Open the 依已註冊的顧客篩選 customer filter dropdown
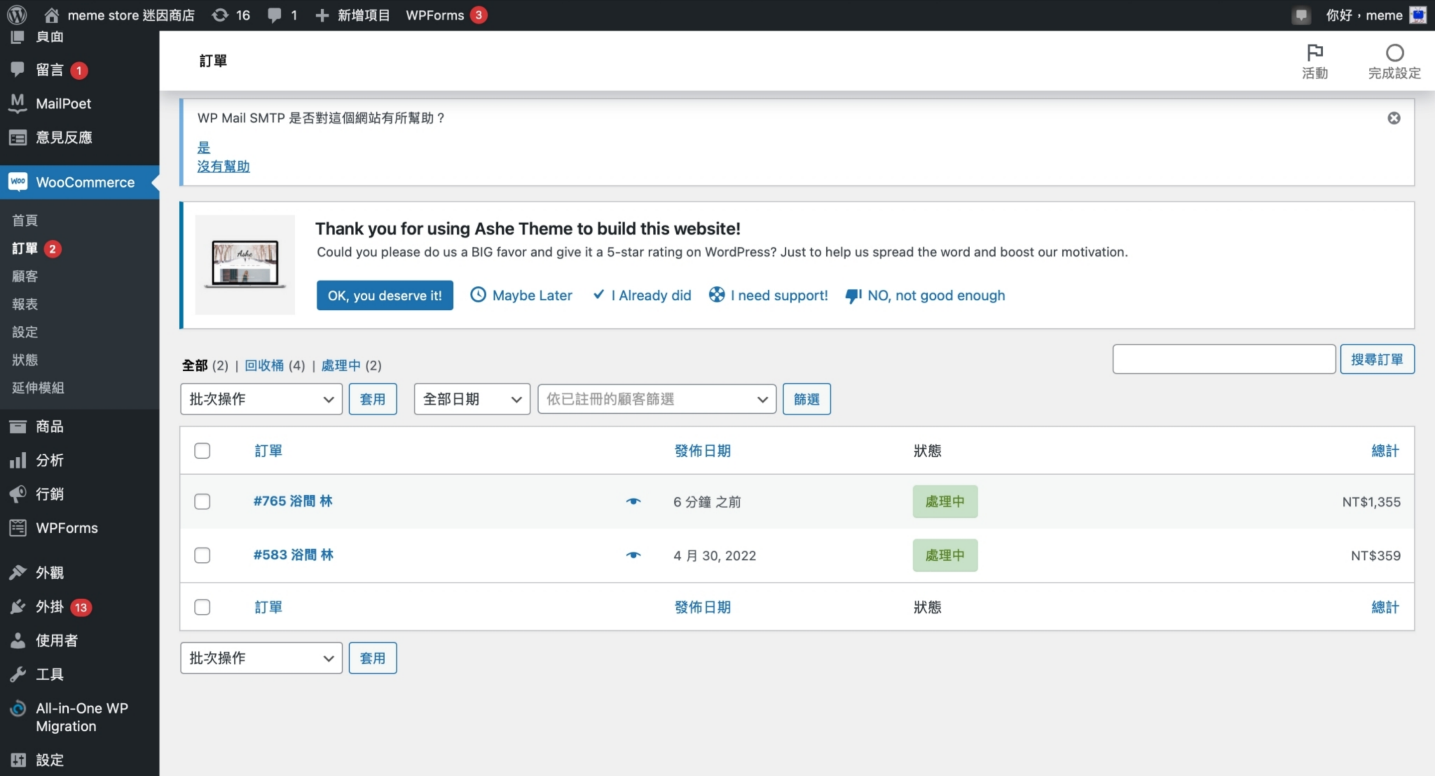Image resolution: width=1435 pixels, height=776 pixels. click(656, 399)
